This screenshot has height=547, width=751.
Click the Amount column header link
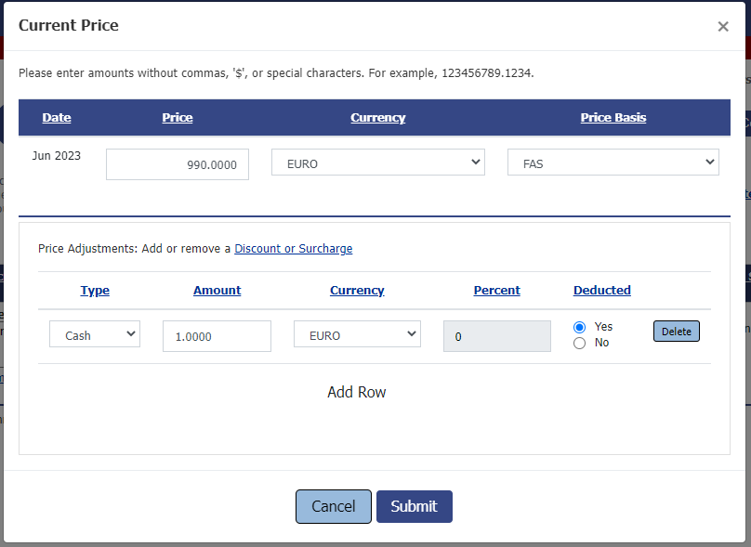[217, 291]
